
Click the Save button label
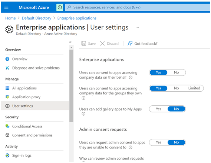tap(92, 44)
